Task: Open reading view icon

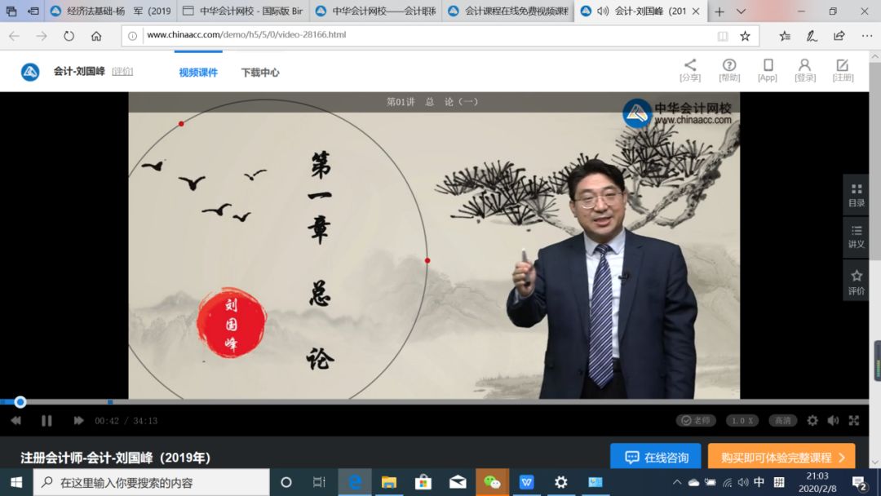Action: pyautogui.click(x=723, y=36)
